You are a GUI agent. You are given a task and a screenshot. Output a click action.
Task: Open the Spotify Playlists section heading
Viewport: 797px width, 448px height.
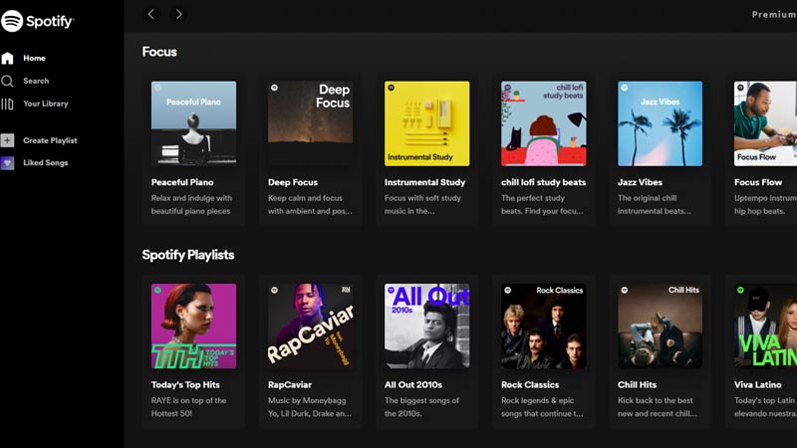(188, 255)
